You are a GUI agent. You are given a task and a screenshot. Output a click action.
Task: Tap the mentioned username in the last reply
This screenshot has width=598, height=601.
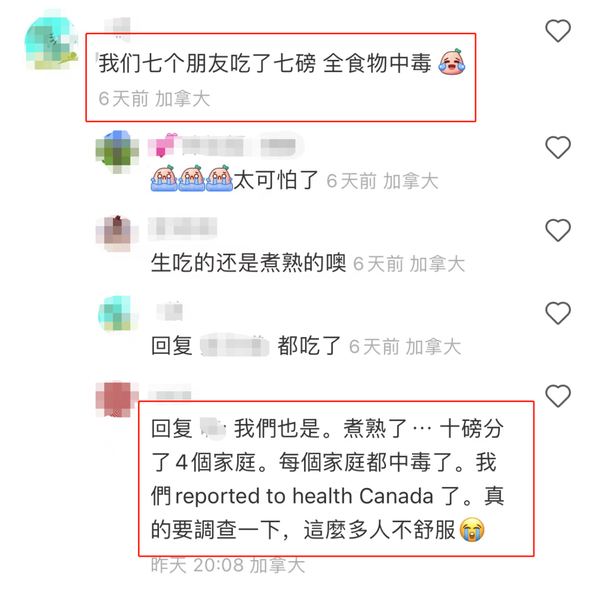tap(213, 429)
